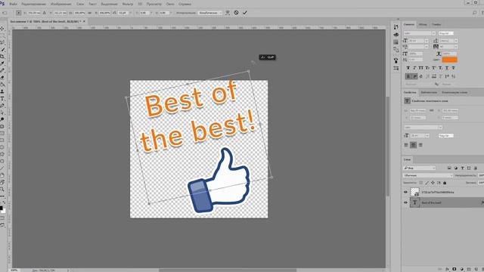Click the reference point location icon

pos(18,13)
